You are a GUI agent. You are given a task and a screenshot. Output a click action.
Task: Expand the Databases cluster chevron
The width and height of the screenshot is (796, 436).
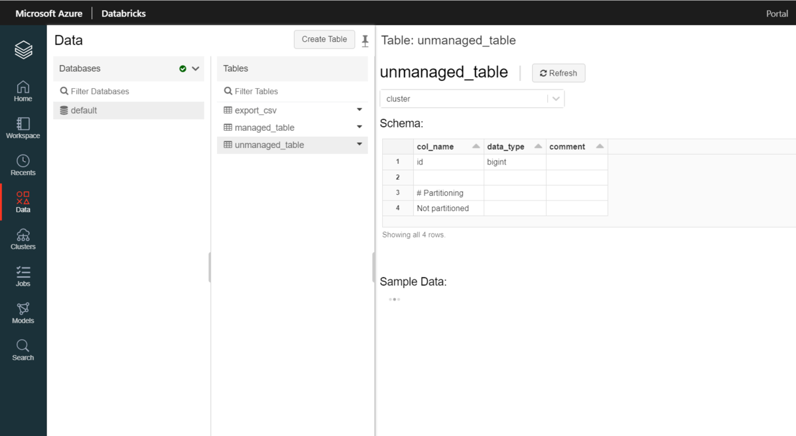pyautogui.click(x=196, y=68)
